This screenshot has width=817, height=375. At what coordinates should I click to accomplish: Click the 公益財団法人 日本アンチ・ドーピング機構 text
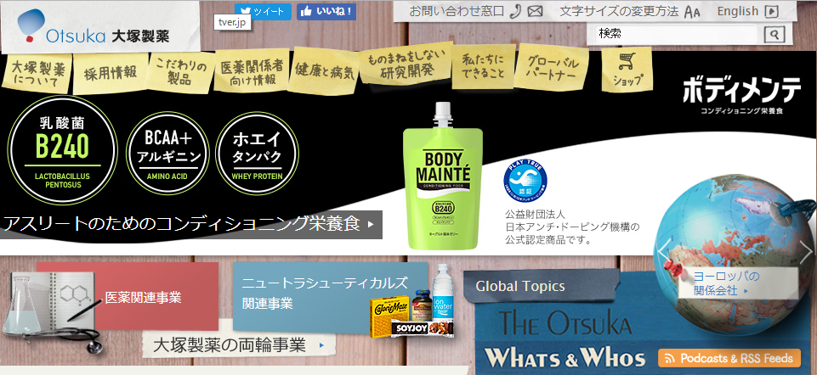click(x=572, y=227)
